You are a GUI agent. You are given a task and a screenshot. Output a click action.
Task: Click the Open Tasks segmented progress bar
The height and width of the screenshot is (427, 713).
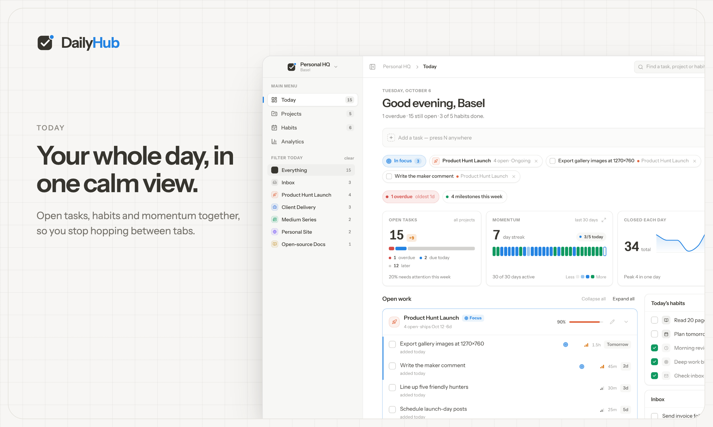(431, 249)
